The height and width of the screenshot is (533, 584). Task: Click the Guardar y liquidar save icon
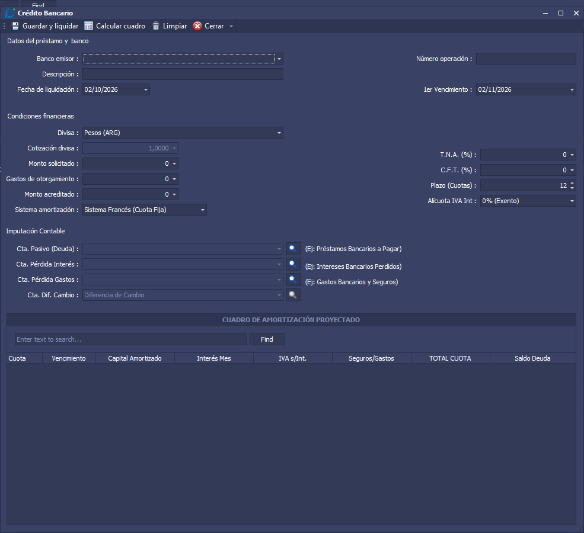click(15, 26)
